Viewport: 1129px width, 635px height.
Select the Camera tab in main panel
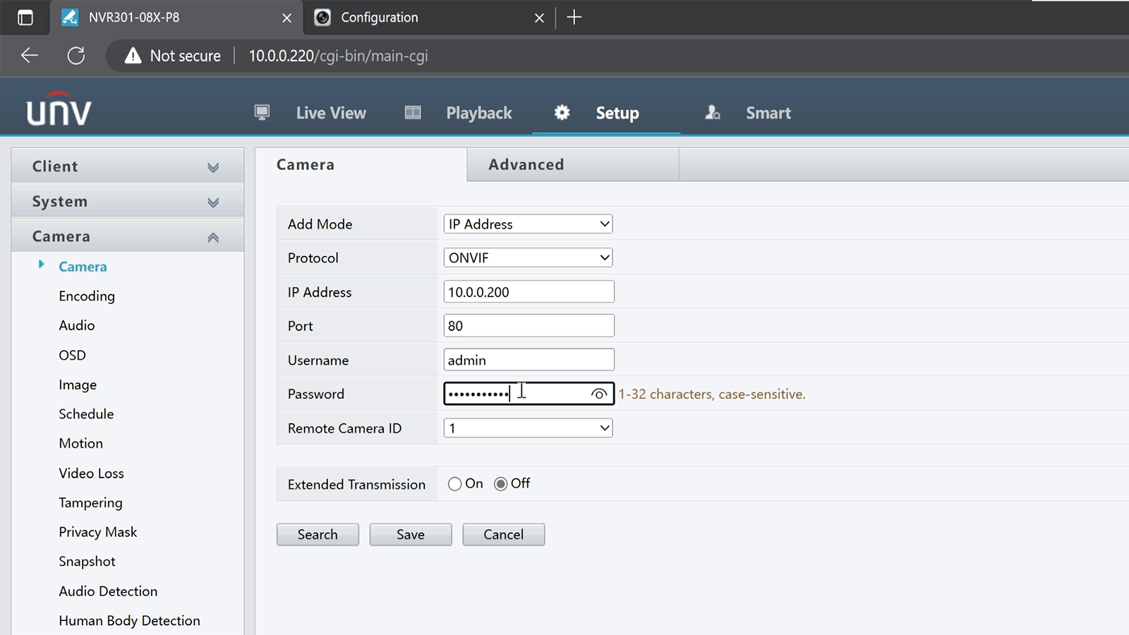361,164
